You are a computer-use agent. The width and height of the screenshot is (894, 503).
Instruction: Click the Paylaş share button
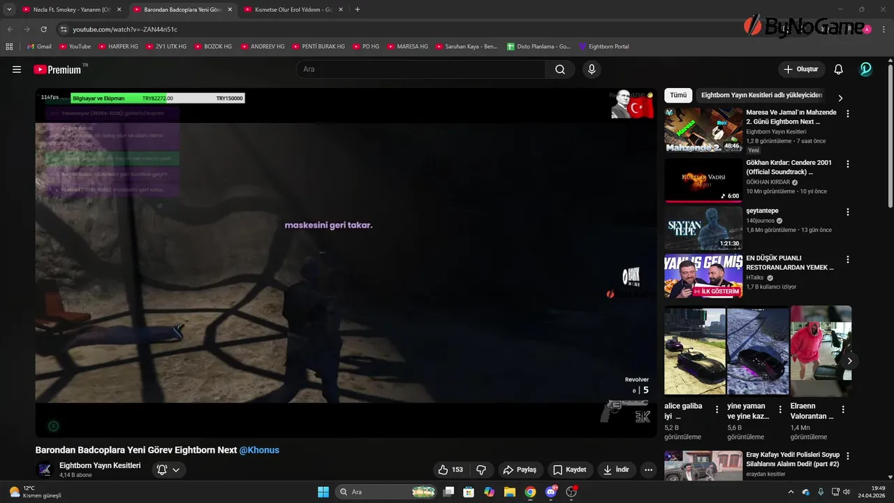click(520, 470)
